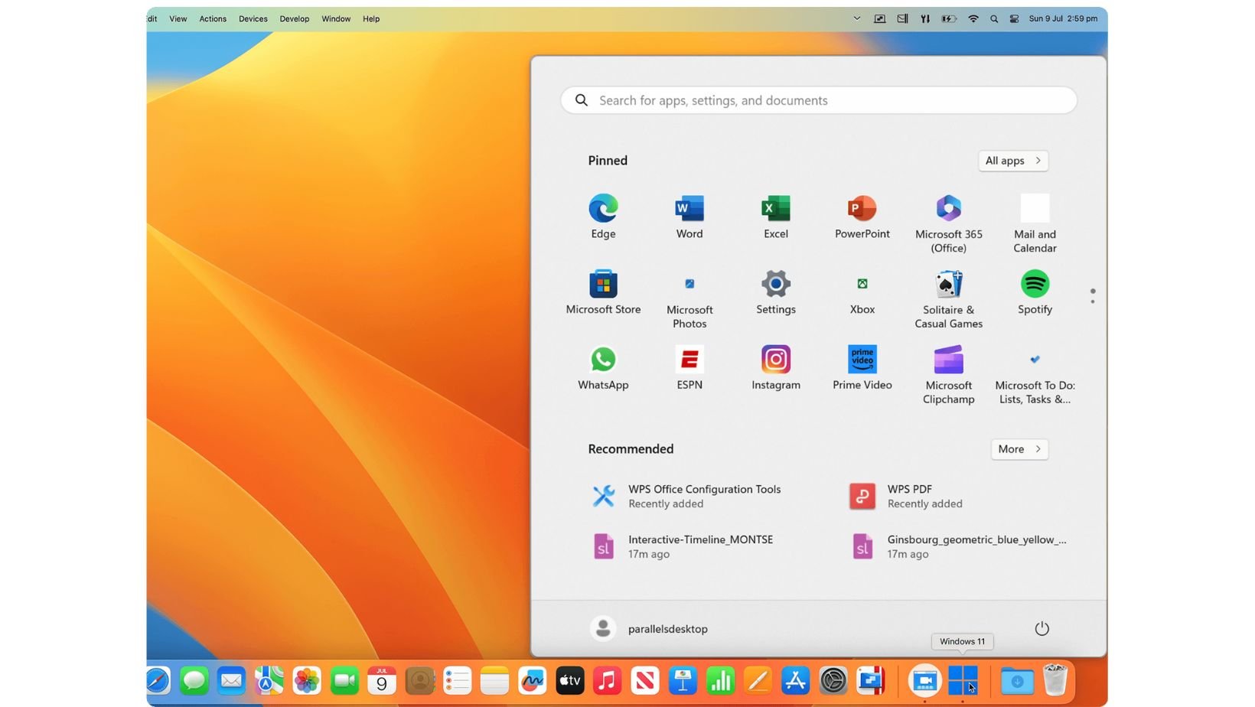Open App Store from the Dock

(x=795, y=680)
